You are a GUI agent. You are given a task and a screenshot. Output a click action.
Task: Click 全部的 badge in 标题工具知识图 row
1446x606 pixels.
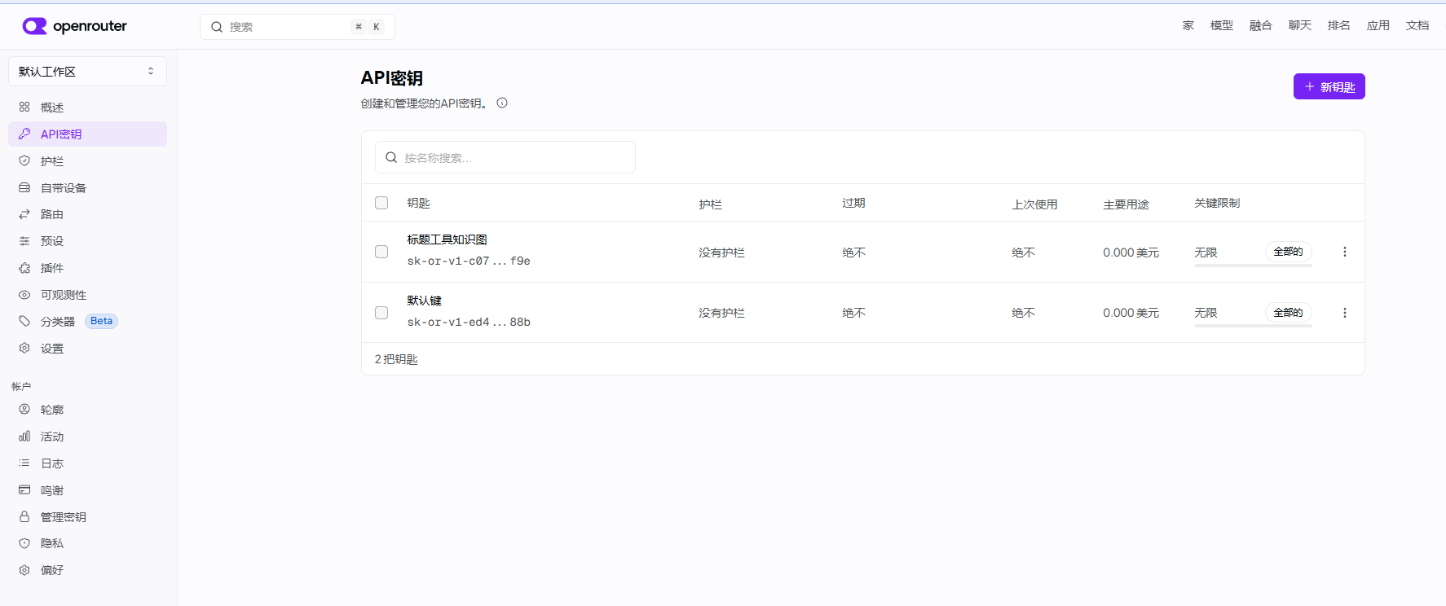pyautogui.click(x=1289, y=252)
